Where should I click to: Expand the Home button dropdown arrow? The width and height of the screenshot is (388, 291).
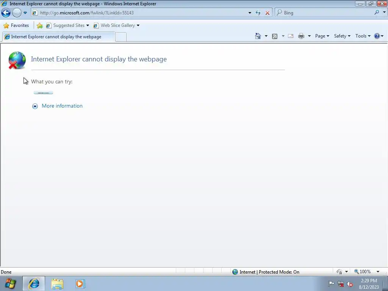[266, 36]
